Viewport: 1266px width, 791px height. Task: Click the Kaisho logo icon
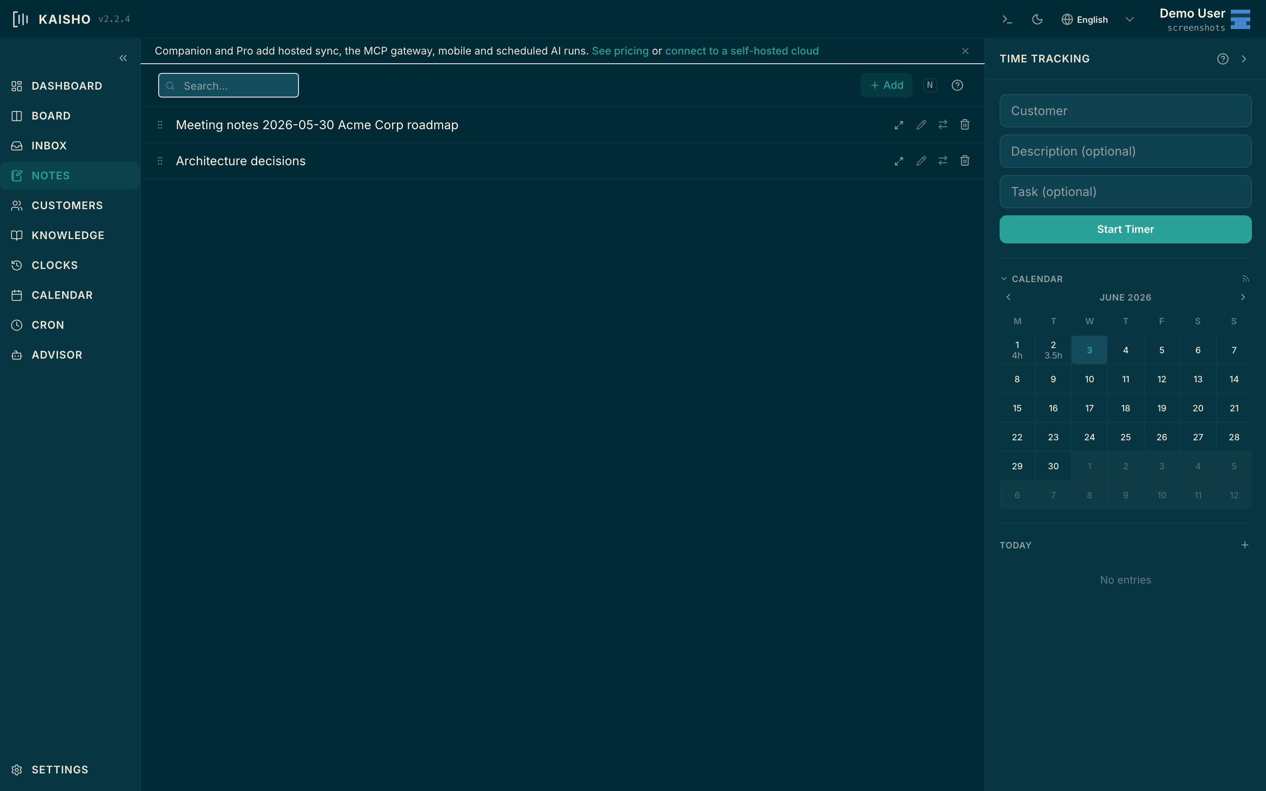(20, 19)
